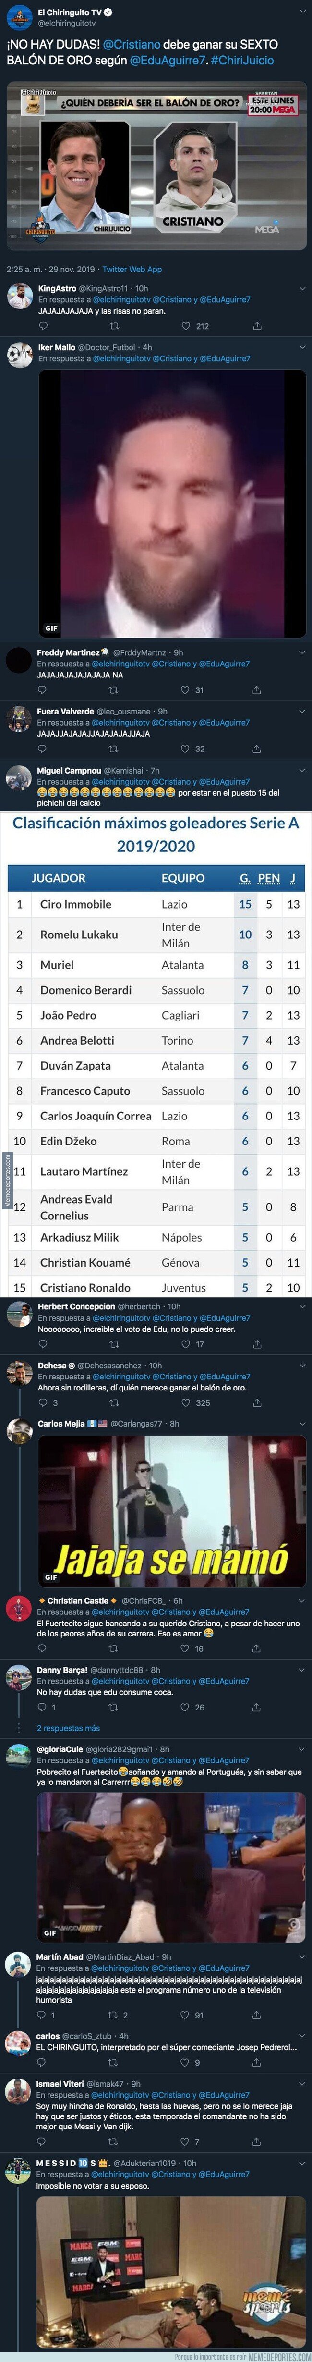
Task: Open the Balón de Oro poll image
Action: tap(156, 164)
